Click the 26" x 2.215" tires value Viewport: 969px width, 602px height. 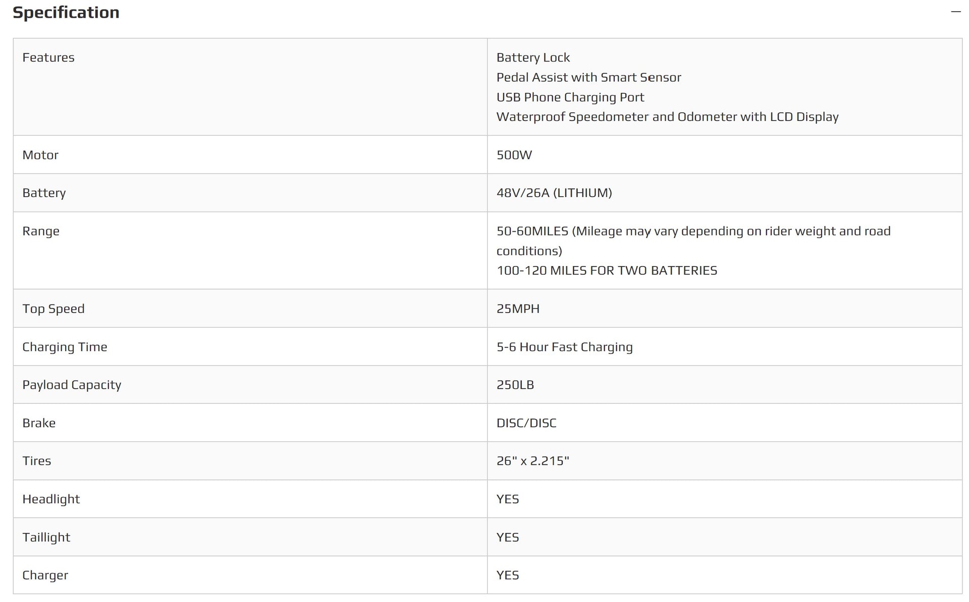(x=532, y=461)
